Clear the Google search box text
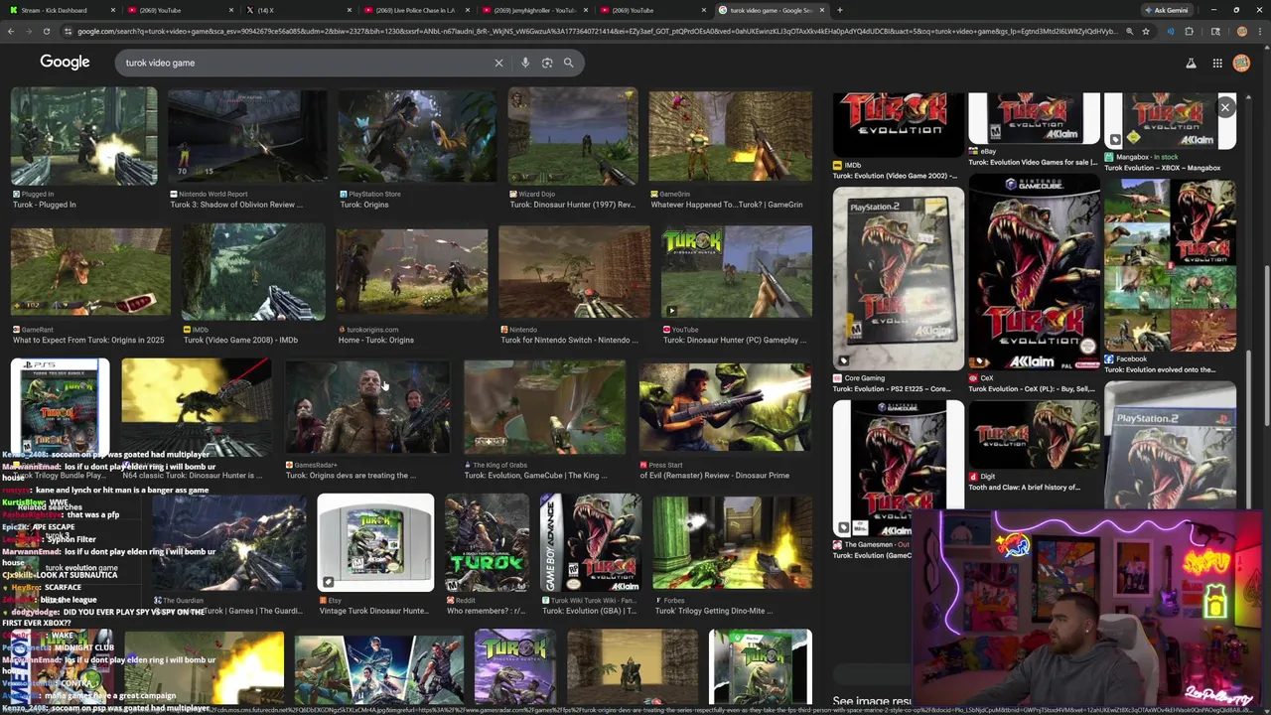 click(x=498, y=63)
